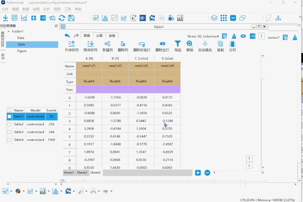Open the 分析 menu
Screen dimensions: 303x202
pyautogui.click(x=47, y=9)
